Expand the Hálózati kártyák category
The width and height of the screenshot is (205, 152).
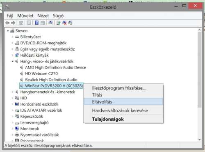tap(12, 55)
